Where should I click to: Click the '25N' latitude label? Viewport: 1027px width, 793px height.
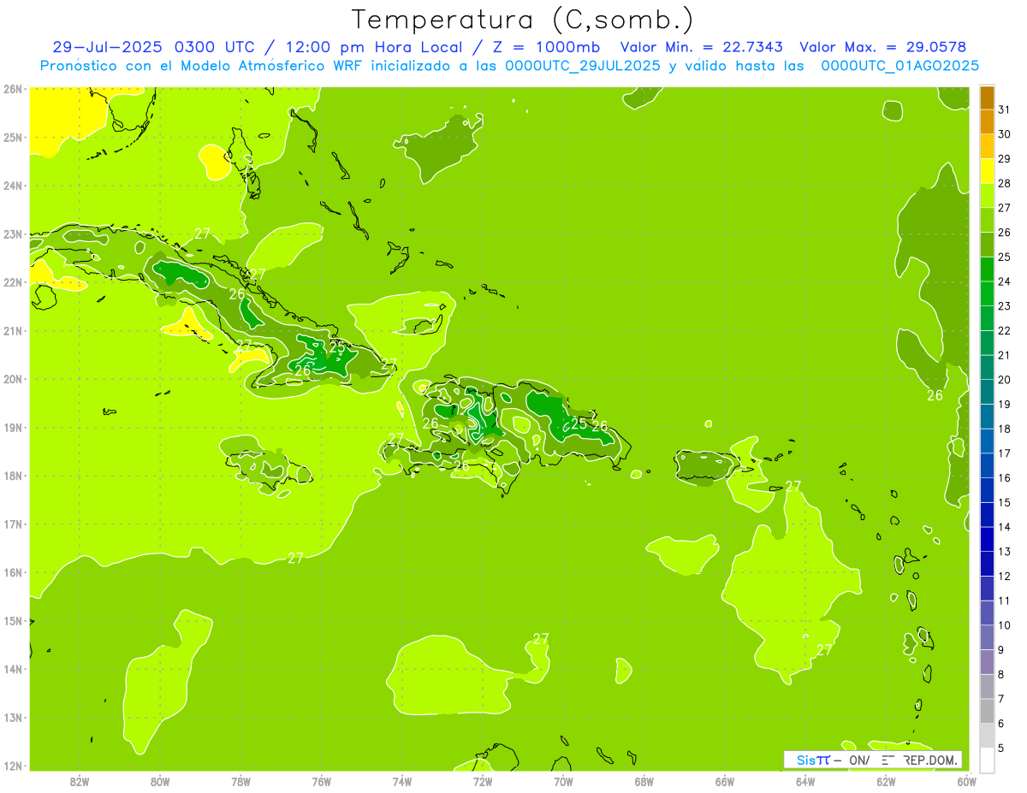click(12, 137)
